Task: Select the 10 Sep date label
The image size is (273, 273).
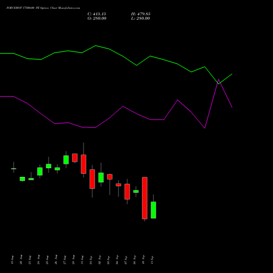Action: coord(144,260)
